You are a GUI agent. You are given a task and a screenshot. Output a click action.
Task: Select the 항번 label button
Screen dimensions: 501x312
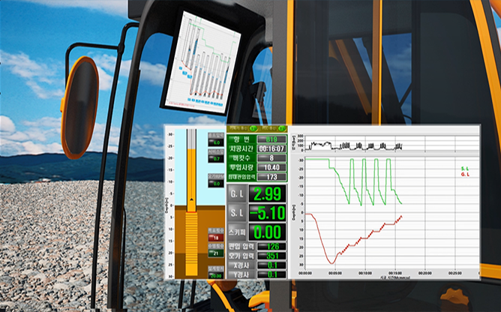coord(241,139)
